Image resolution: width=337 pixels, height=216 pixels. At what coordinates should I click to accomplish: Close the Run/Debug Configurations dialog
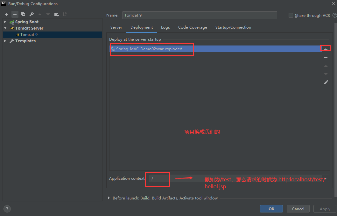click(x=333, y=3)
